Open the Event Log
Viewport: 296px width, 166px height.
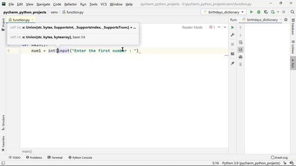(279, 158)
